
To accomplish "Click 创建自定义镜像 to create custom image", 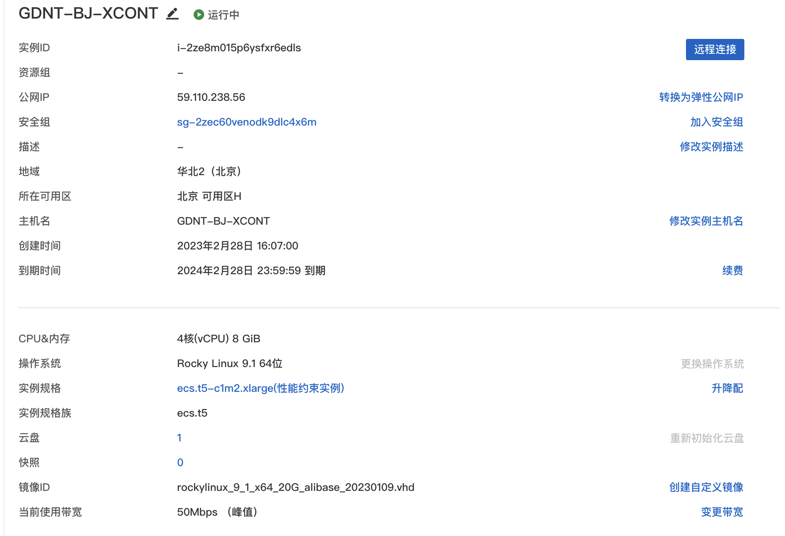I will pyautogui.click(x=706, y=487).
